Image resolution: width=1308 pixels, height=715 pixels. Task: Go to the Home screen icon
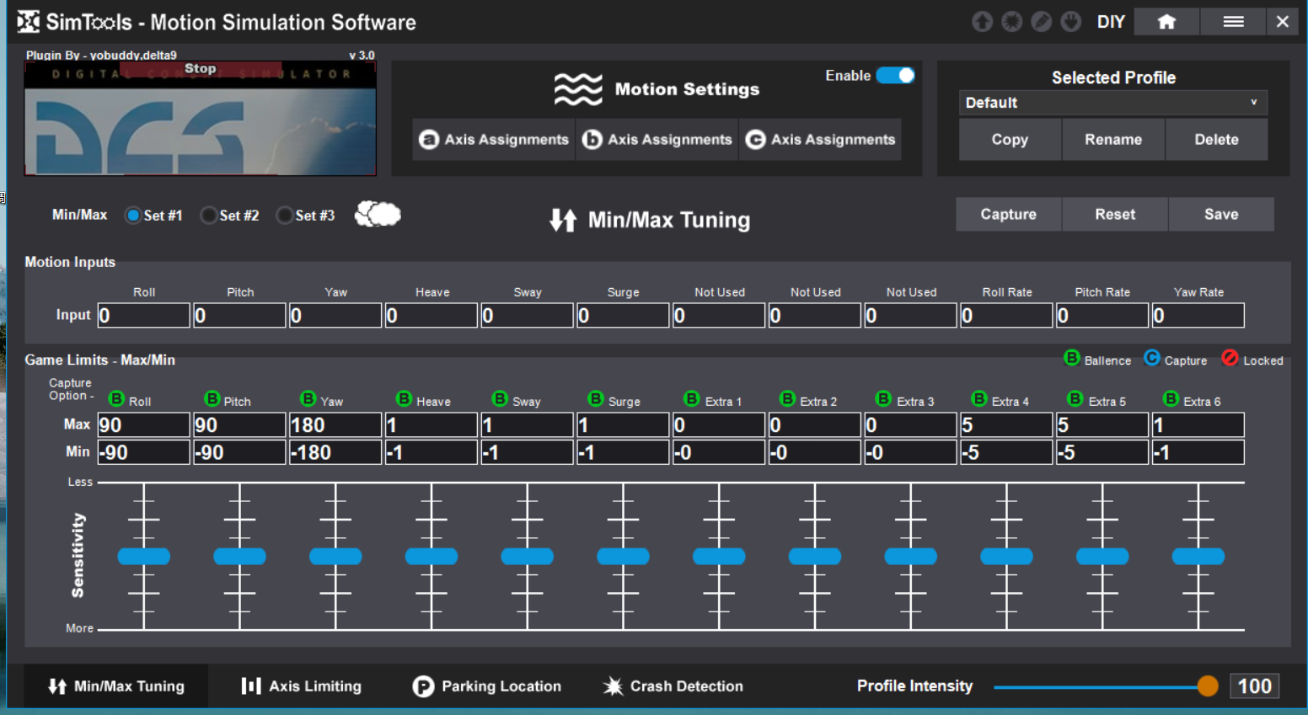[1166, 22]
